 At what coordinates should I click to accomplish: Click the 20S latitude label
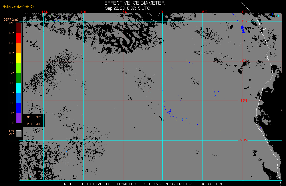coord(244,140)
